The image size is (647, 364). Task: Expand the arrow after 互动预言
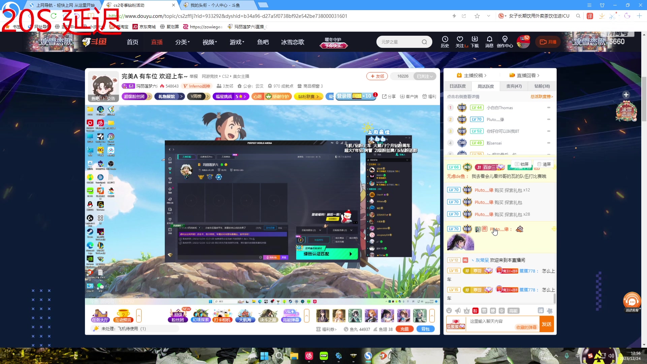pos(139,316)
